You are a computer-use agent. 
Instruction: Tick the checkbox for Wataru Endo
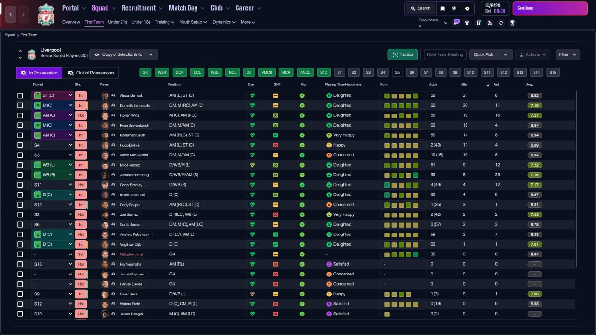click(20, 304)
